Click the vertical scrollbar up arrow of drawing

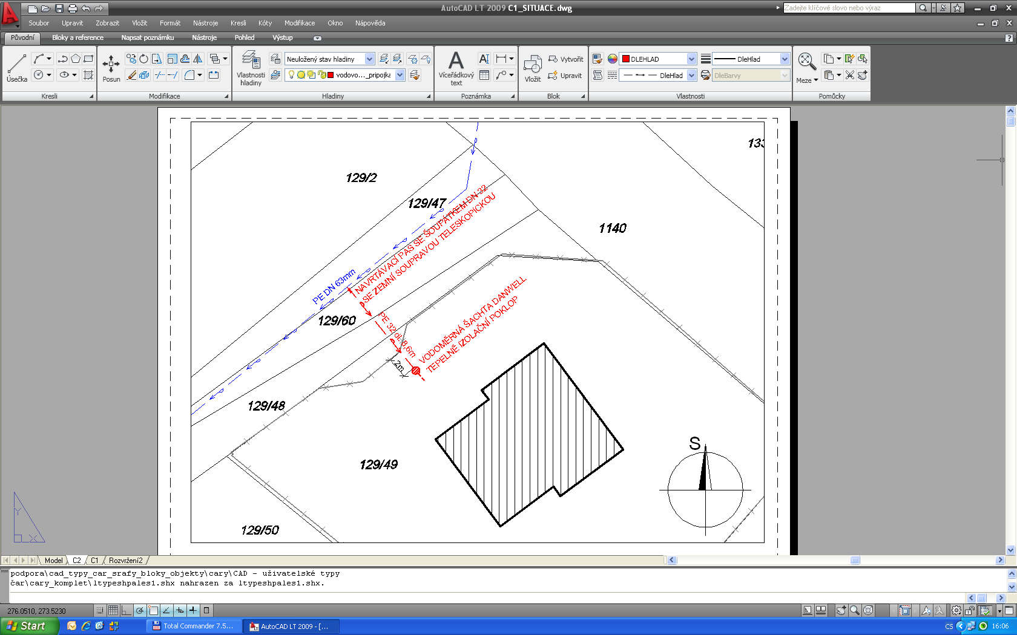point(1010,111)
